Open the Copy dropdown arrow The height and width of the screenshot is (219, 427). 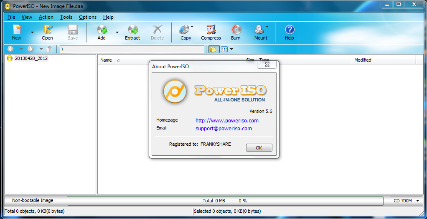coord(192,27)
